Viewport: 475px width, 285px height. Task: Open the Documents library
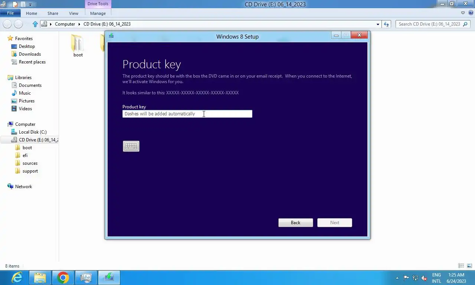30,85
